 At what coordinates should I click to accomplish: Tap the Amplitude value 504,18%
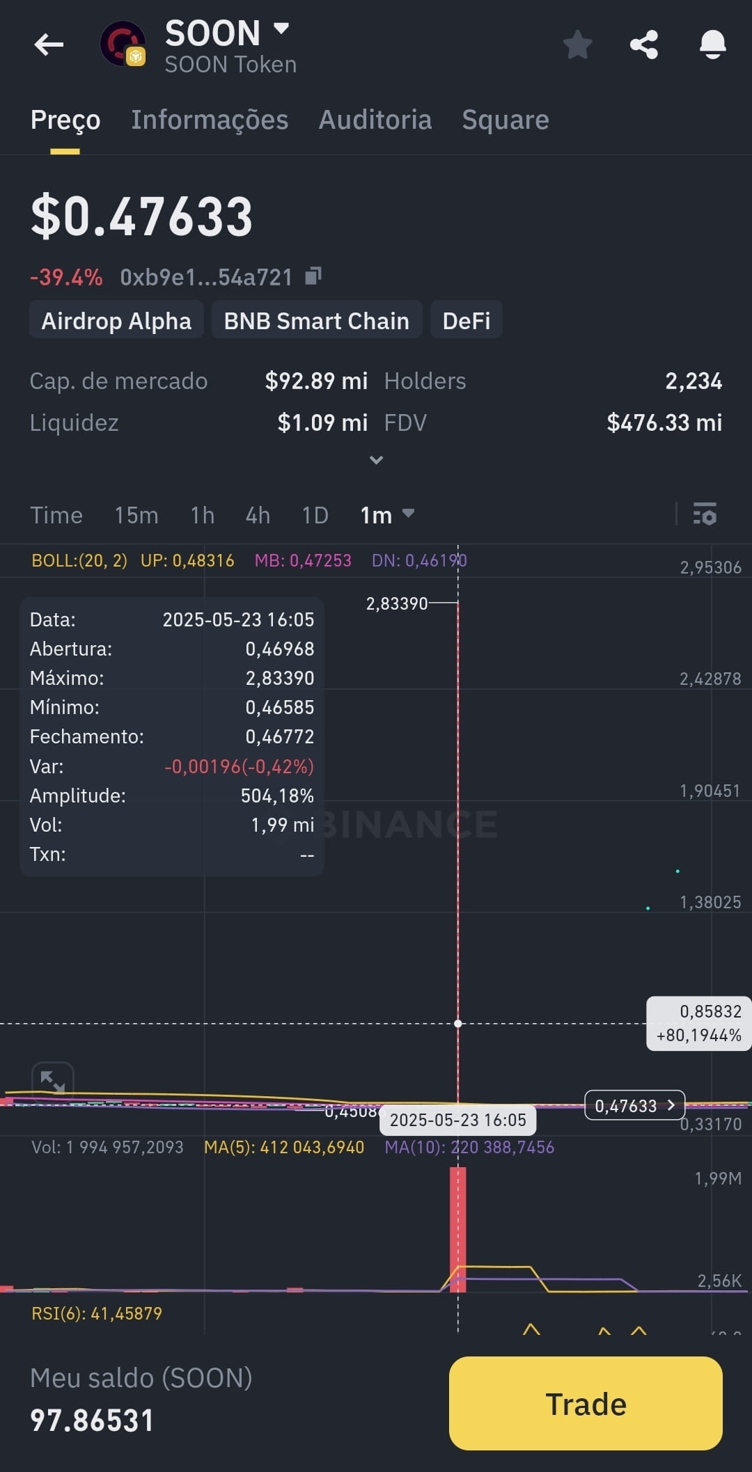tap(277, 796)
